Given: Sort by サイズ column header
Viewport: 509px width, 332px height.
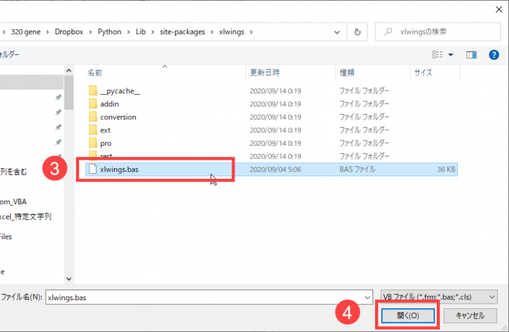Looking at the screenshot, I should coord(423,72).
